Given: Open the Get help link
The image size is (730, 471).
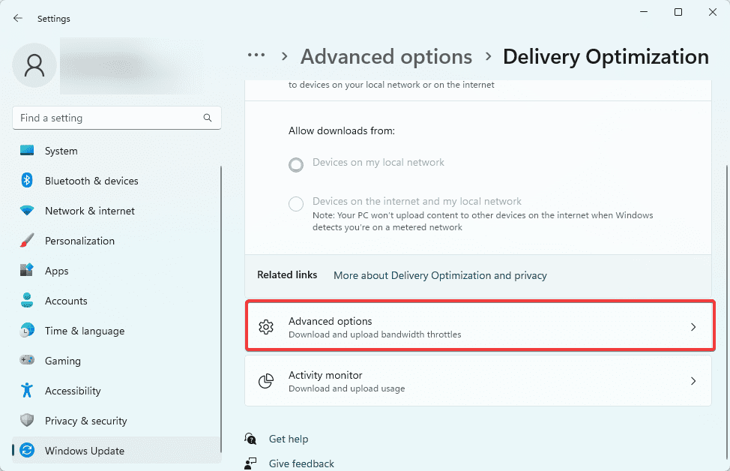Looking at the screenshot, I should pos(289,439).
